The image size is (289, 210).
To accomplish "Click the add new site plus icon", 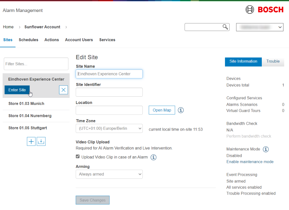I will point(31,141).
